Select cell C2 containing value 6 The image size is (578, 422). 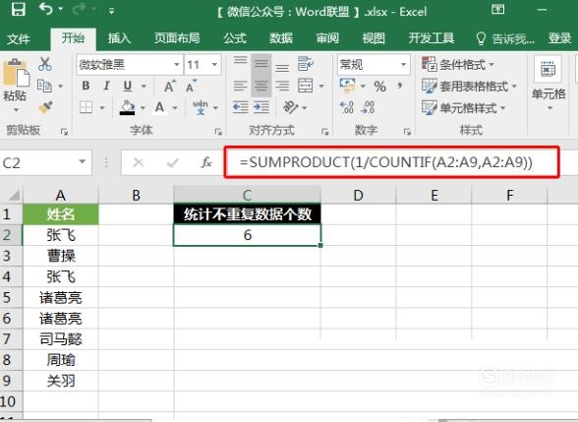(x=247, y=235)
